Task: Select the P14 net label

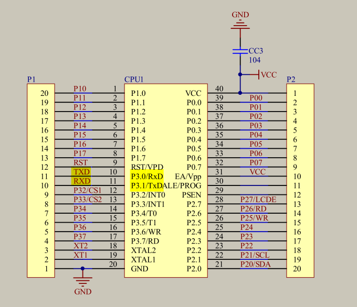Action: coord(80,126)
